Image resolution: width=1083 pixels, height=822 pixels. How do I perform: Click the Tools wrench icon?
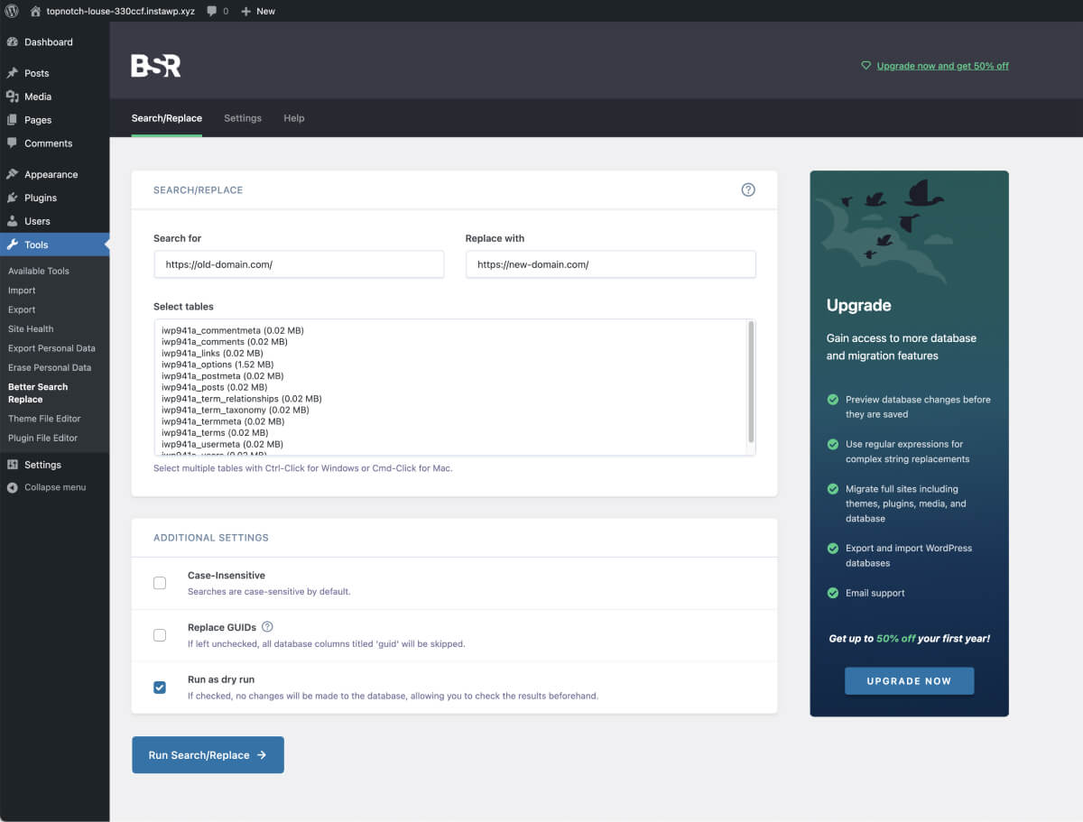pos(12,245)
